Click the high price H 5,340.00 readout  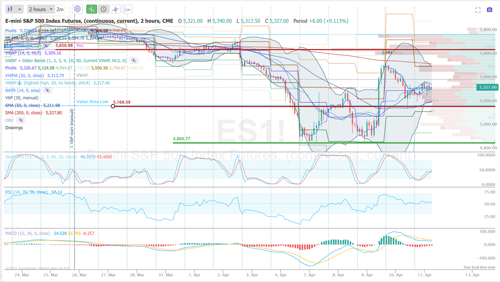(220, 21)
